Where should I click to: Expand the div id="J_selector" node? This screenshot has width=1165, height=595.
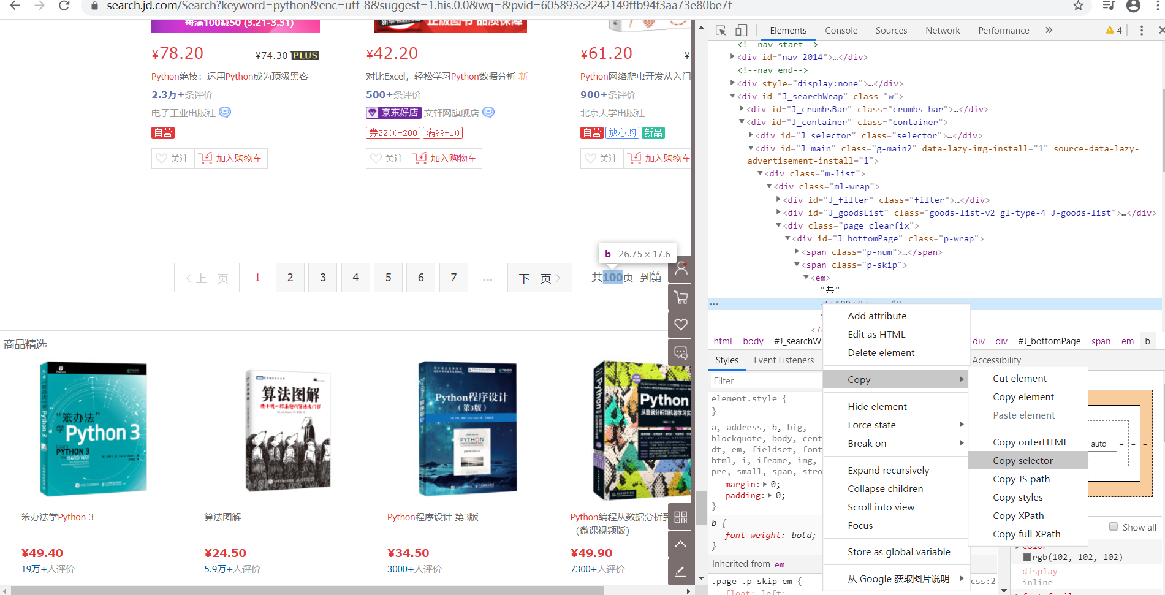point(751,135)
